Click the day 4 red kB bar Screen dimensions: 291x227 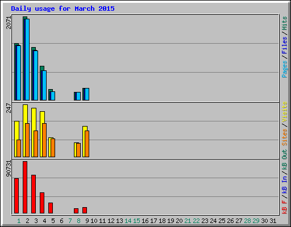click(x=42, y=203)
